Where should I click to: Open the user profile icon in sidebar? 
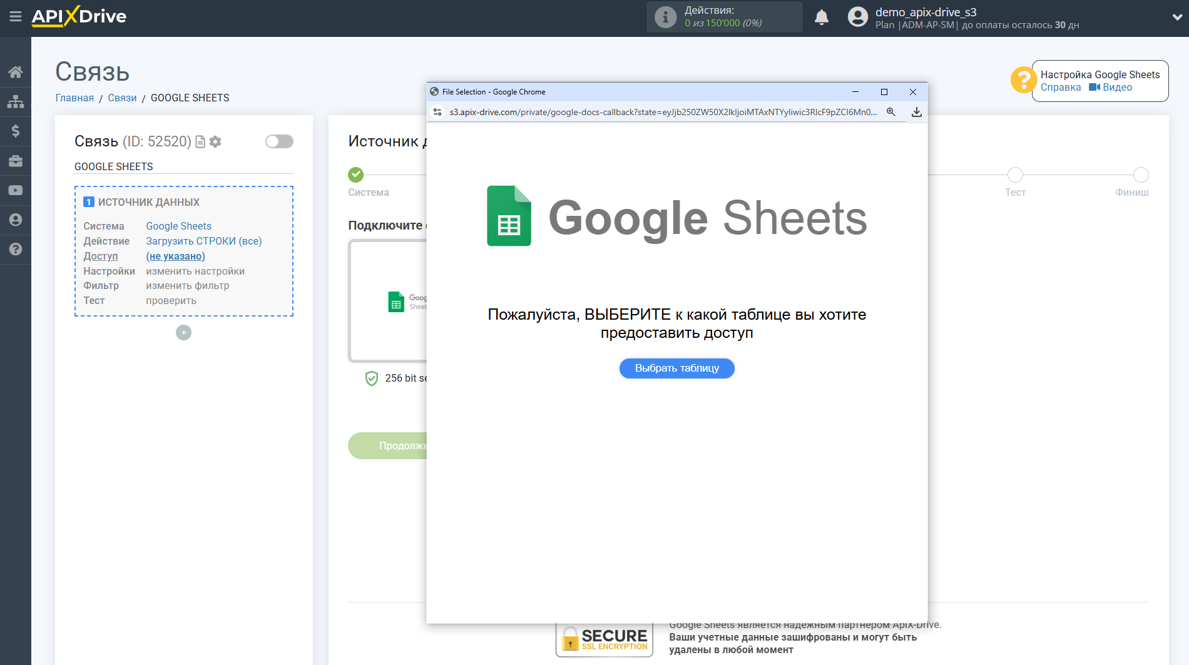(16, 220)
